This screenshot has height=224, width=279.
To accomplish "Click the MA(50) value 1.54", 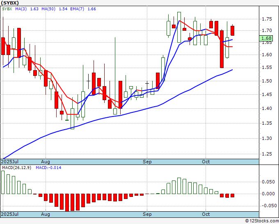I will [x=63, y=9].
